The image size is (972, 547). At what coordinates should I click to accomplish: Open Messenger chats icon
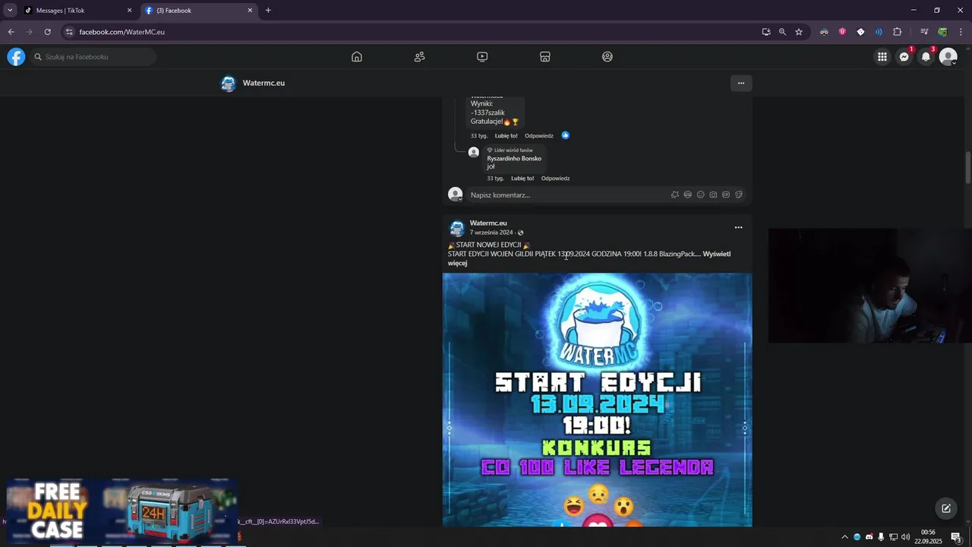904,57
